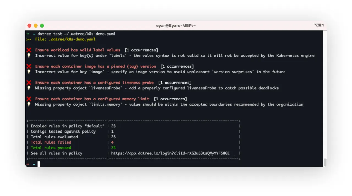This screenshot has height=196, width=352.
Task: Click the 'Missing property object limits.memory' message
Action: (169, 104)
